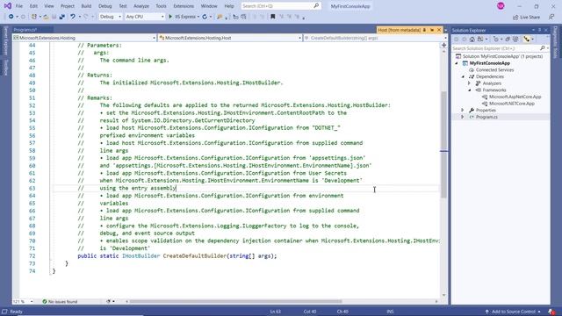Open the Server Explorer side tab
The height and width of the screenshot is (316, 562).
(x=6, y=41)
